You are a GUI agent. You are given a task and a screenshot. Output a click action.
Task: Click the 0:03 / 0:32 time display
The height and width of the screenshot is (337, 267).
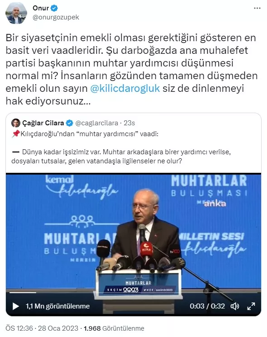click(207, 306)
